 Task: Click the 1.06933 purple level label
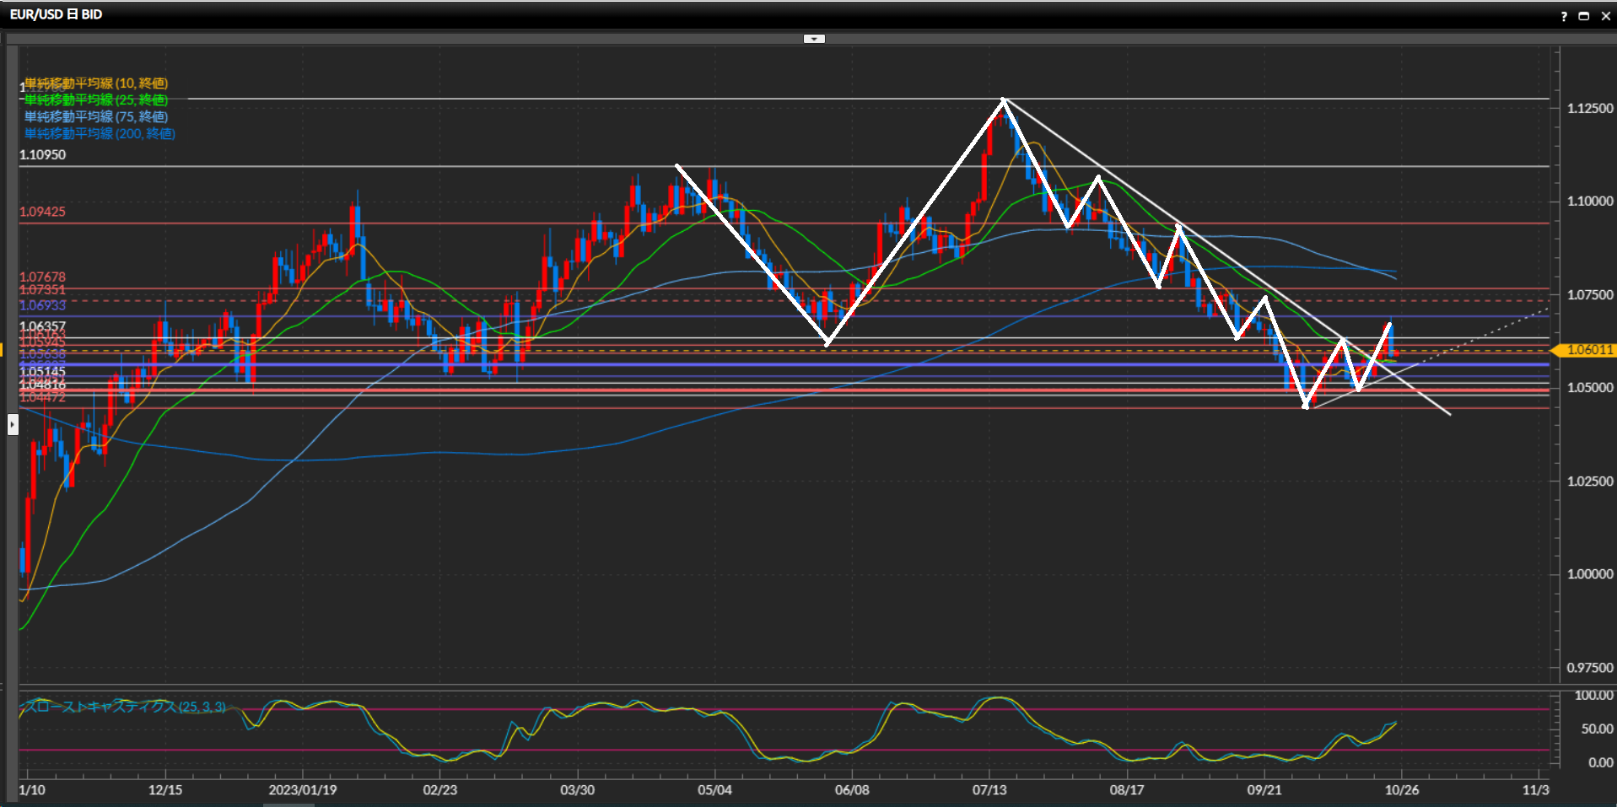click(x=42, y=305)
